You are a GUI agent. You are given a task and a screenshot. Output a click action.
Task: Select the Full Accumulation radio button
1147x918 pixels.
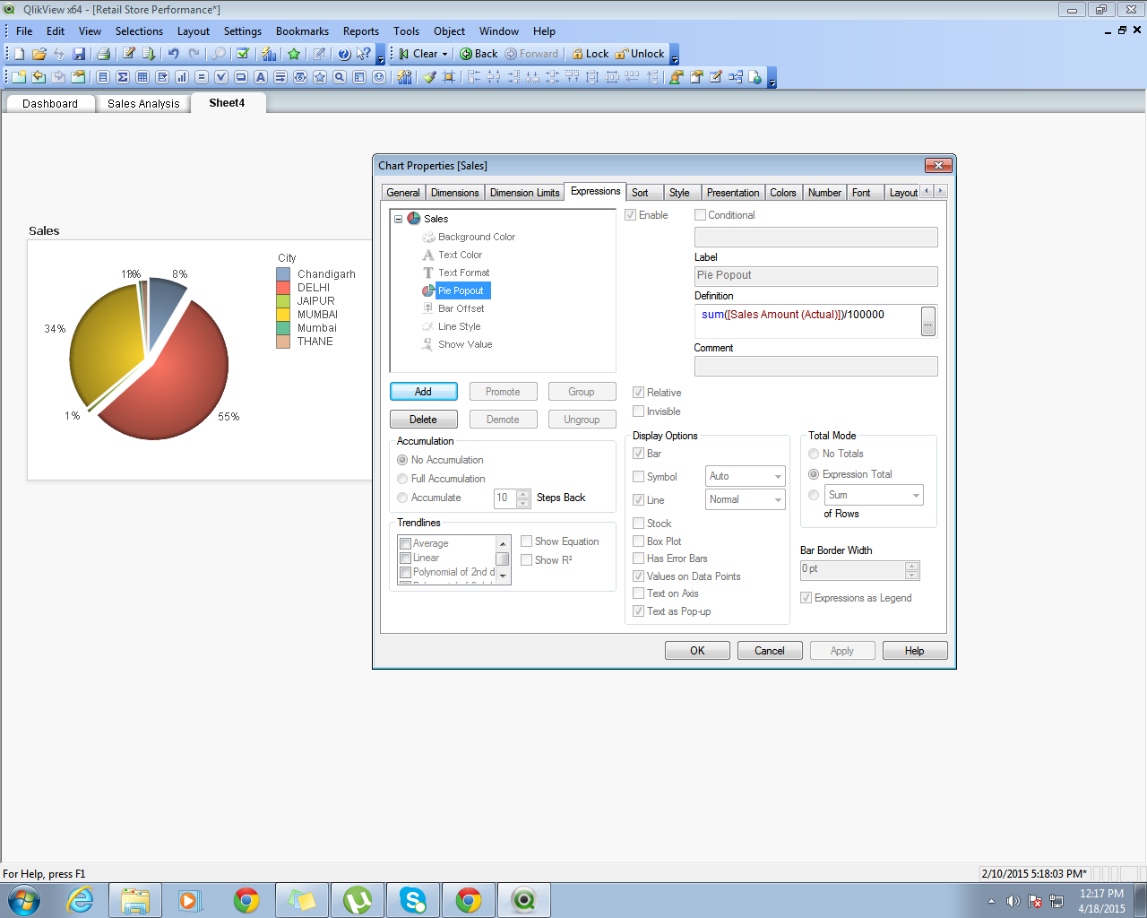click(402, 479)
